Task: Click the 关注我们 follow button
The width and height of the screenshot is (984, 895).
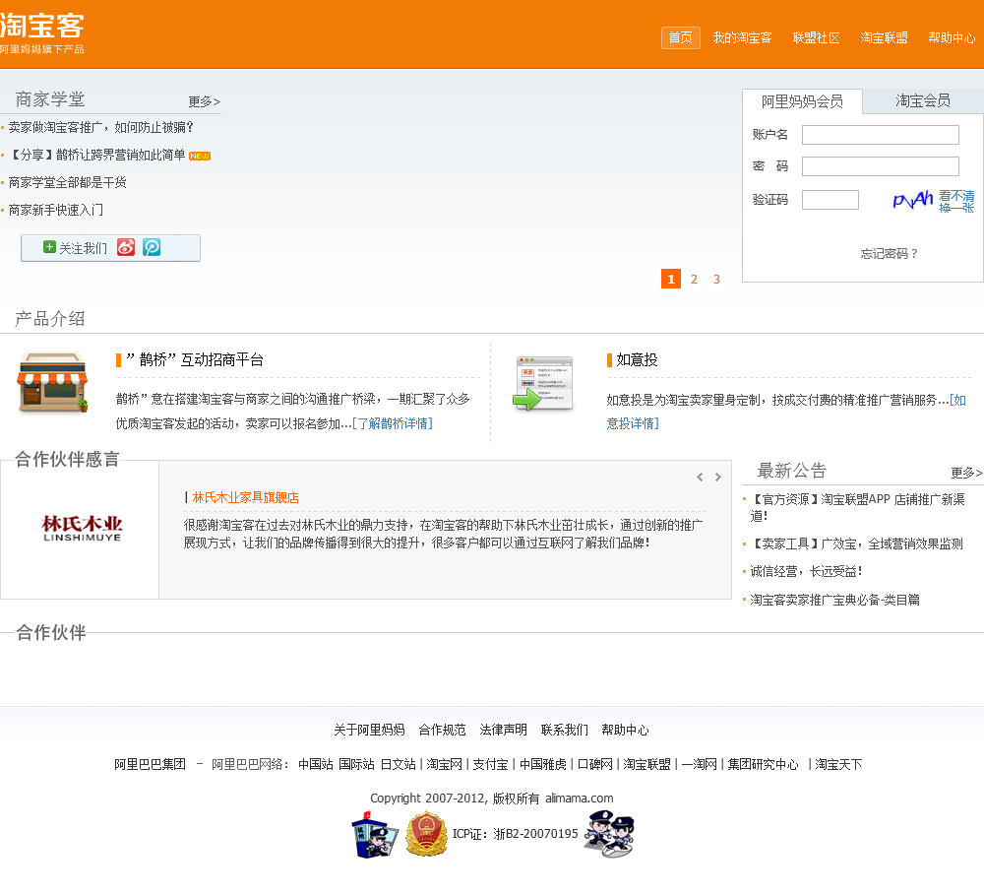Action: click(x=110, y=248)
